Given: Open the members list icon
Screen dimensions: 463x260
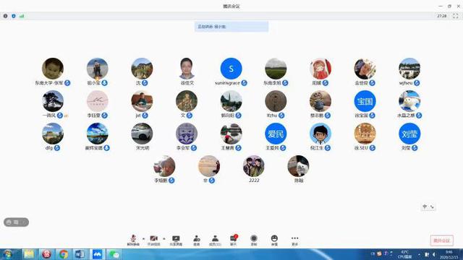Looking at the screenshot, I should [x=216, y=240].
